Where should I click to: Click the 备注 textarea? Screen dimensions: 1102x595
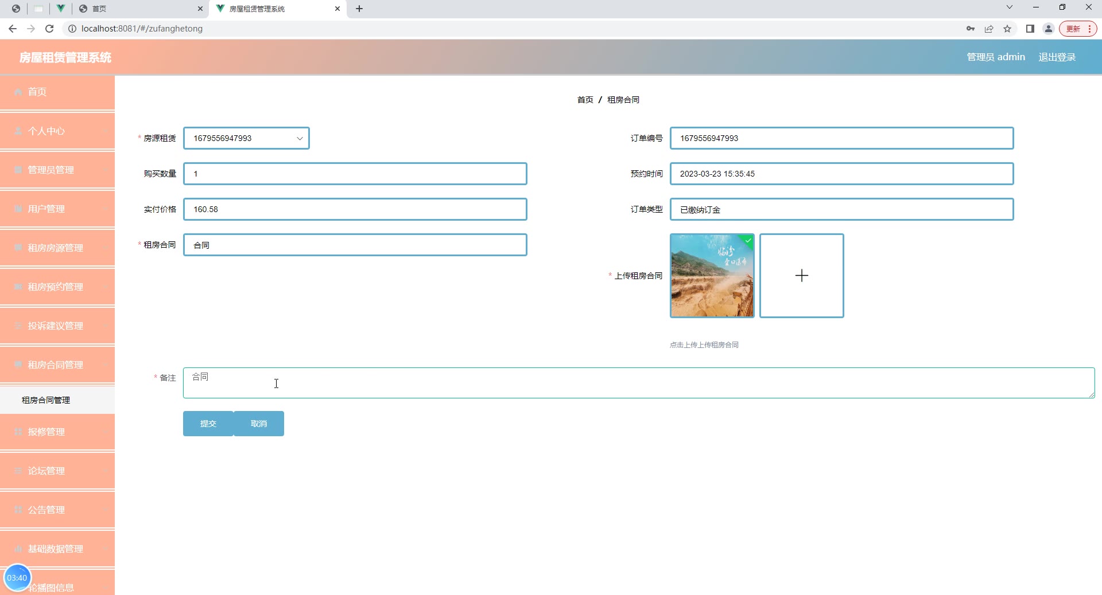click(639, 383)
